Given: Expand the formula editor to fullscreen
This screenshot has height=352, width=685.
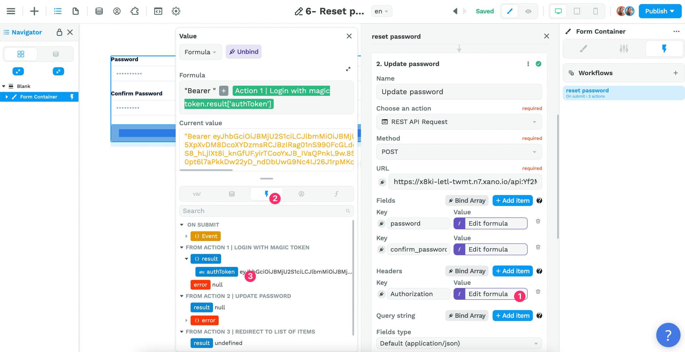Looking at the screenshot, I should [x=348, y=69].
